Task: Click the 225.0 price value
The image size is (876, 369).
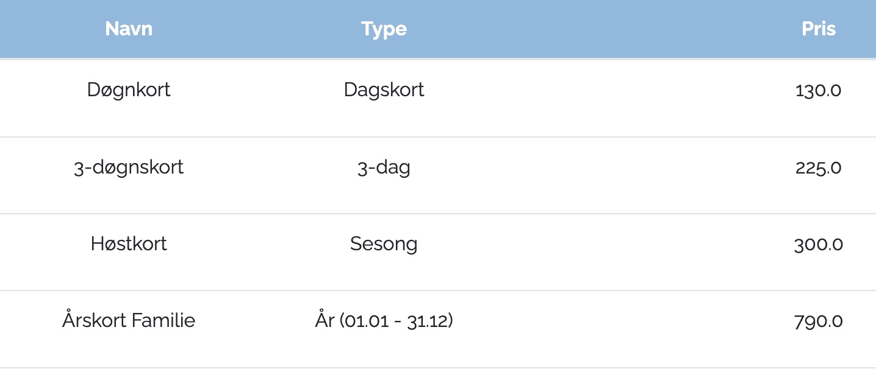Action: (819, 167)
